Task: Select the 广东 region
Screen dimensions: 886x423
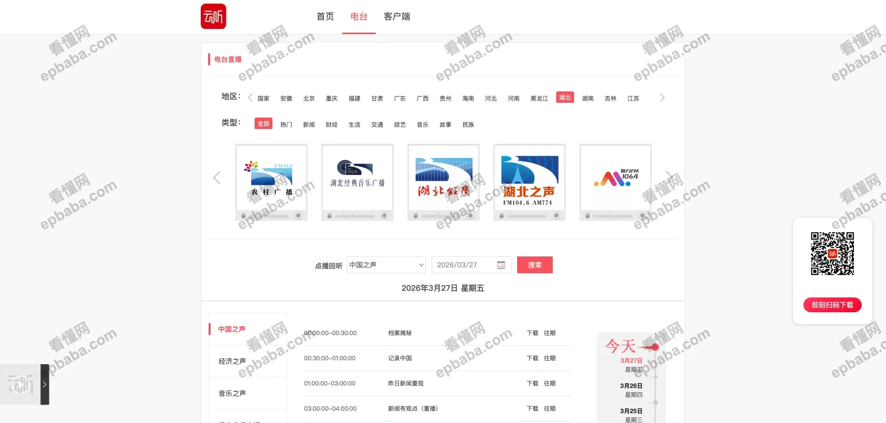Action: point(400,98)
